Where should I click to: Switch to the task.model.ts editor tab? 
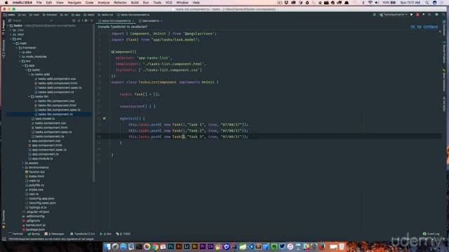[x=150, y=21]
